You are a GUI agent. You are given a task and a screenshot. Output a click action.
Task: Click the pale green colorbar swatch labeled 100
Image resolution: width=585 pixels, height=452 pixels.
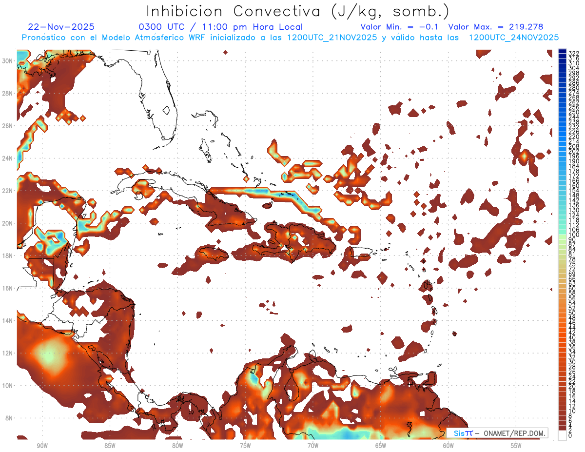[x=562, y=236]
